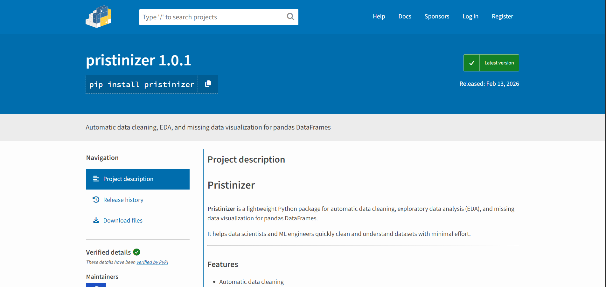This screenshot has height=287, width=606.
Task: Open the verified by PyPI link
Action: (x=152, y=262)
